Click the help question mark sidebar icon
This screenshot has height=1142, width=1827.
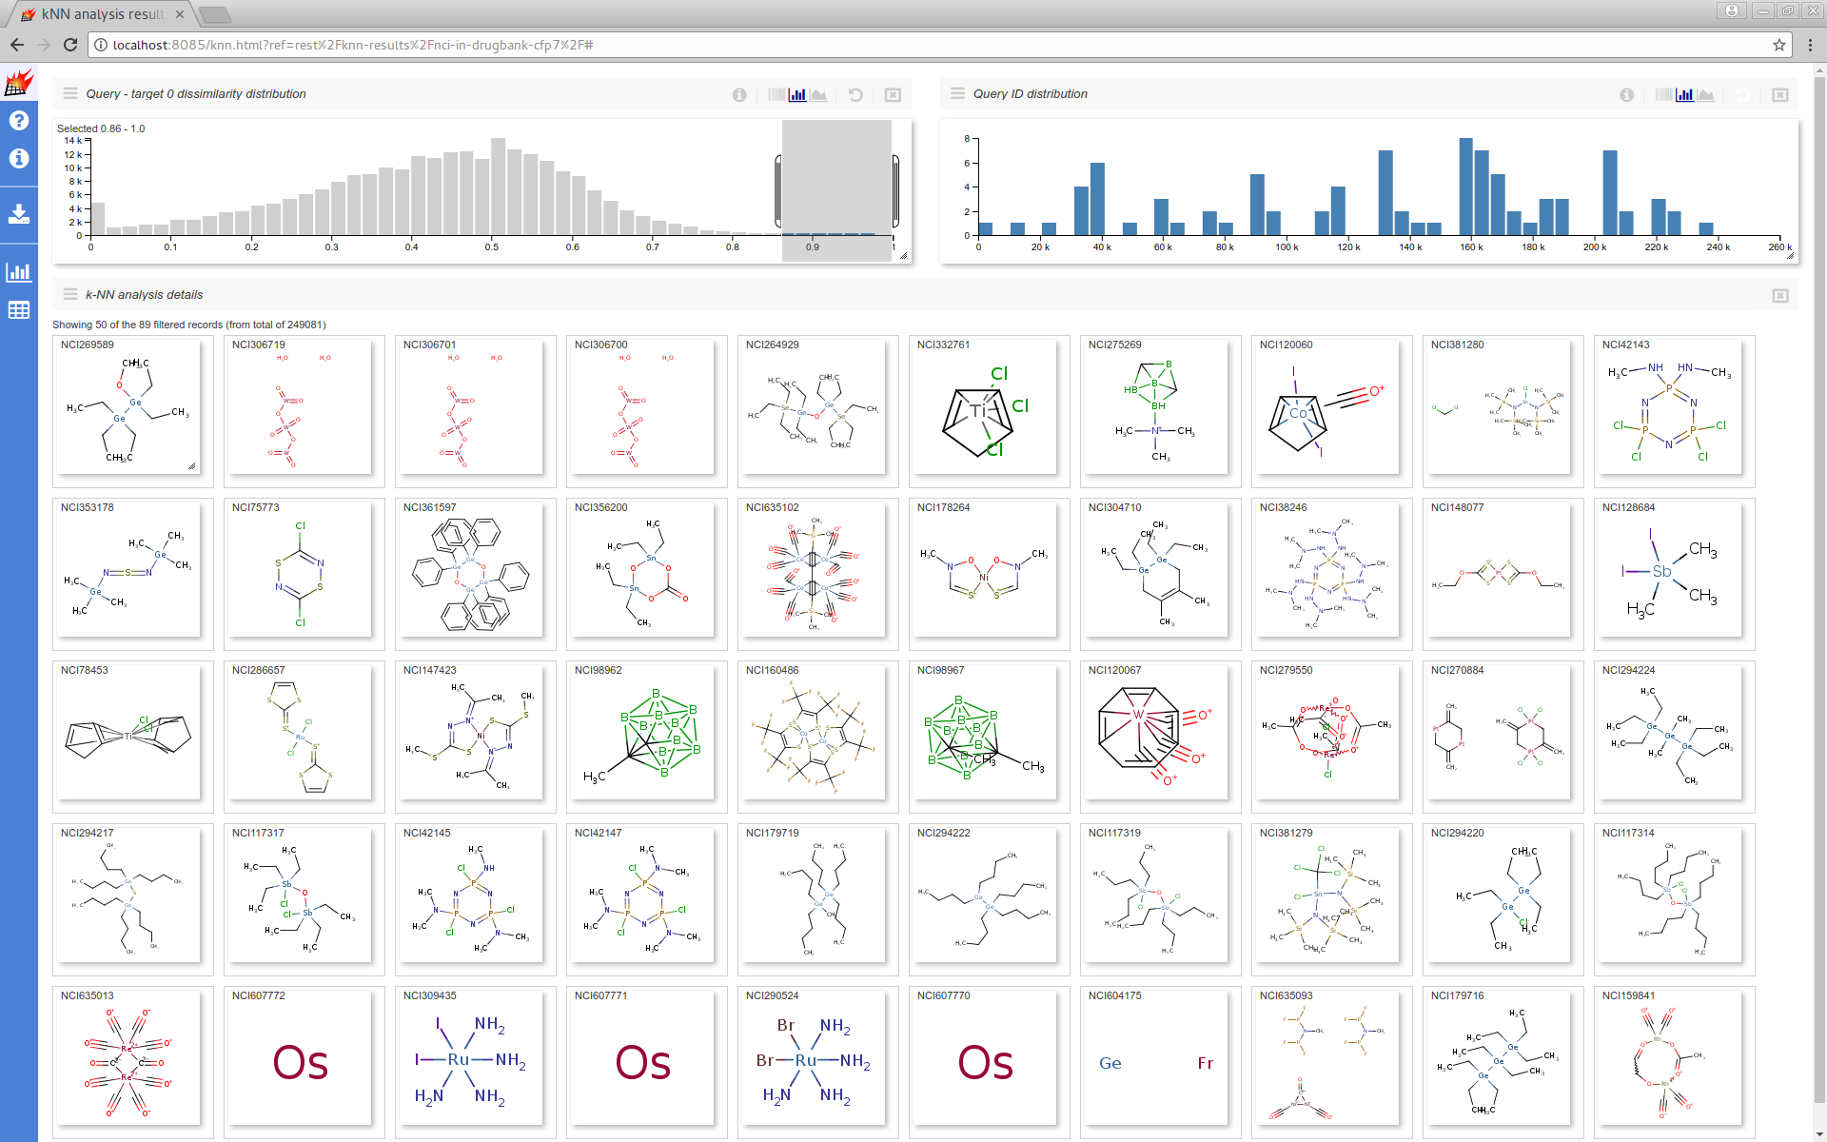(19, 121)
